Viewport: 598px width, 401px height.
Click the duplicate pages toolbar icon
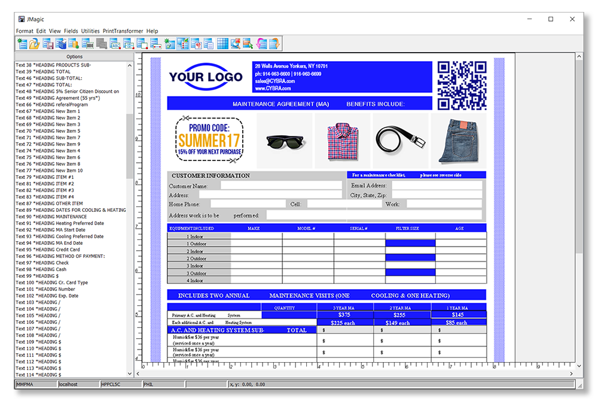click(x=209, y=44)
